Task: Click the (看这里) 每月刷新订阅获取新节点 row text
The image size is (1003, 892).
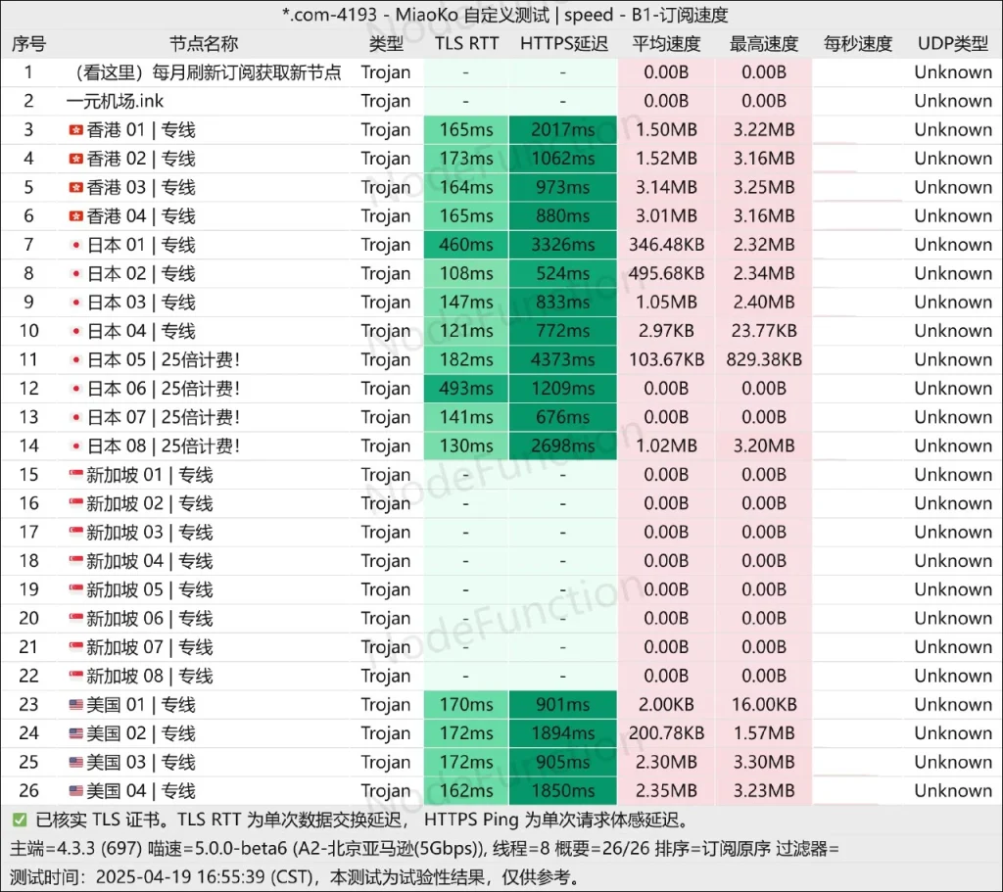Action: [x=205, y=72]
